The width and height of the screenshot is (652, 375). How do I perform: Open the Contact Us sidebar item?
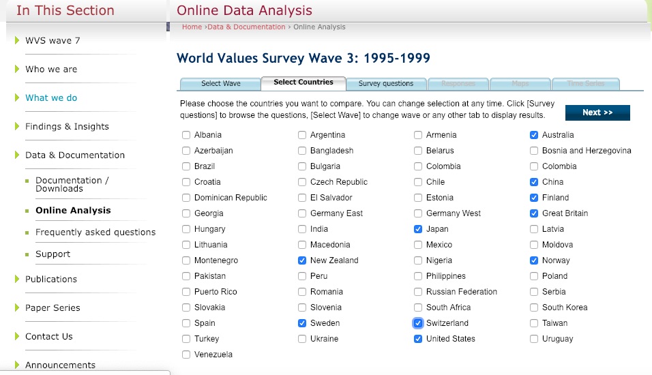pyautogui.click(x=49, y=336)
